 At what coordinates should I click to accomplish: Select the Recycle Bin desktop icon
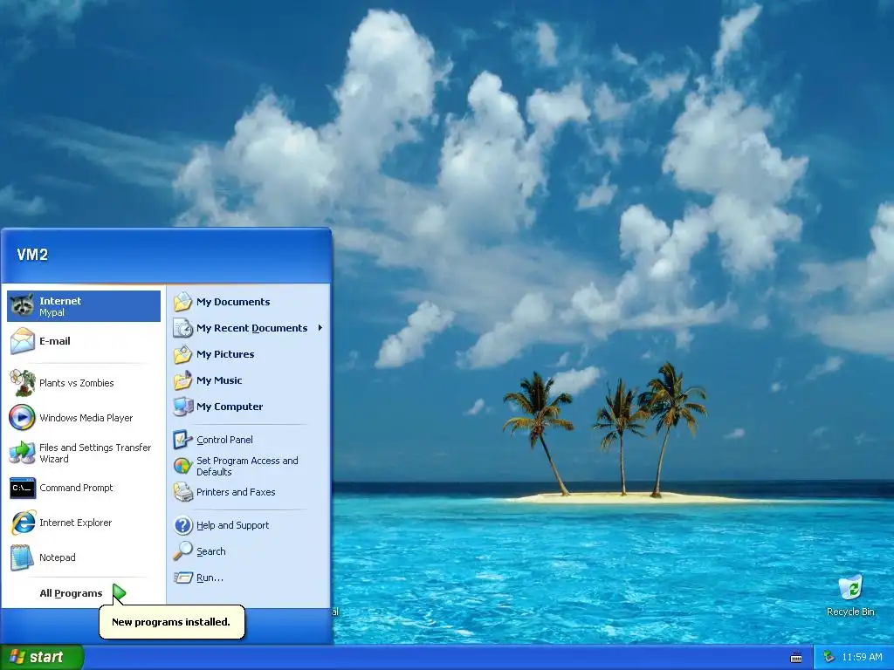(x=850, y=587)
